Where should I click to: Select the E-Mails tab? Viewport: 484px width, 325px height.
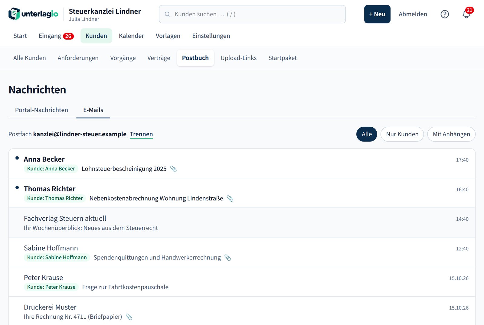coord(93,110)
